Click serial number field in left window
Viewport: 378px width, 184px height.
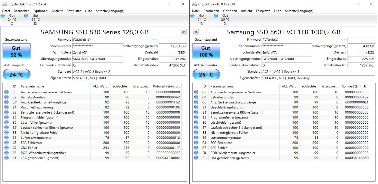pyautogui.click(x=98, y=46)
